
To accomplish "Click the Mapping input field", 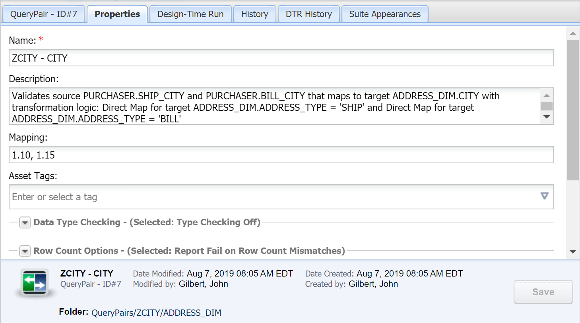I will pyautogui.click(x=281, y=155).
